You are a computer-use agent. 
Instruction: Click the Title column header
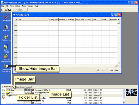click(33, 19)
